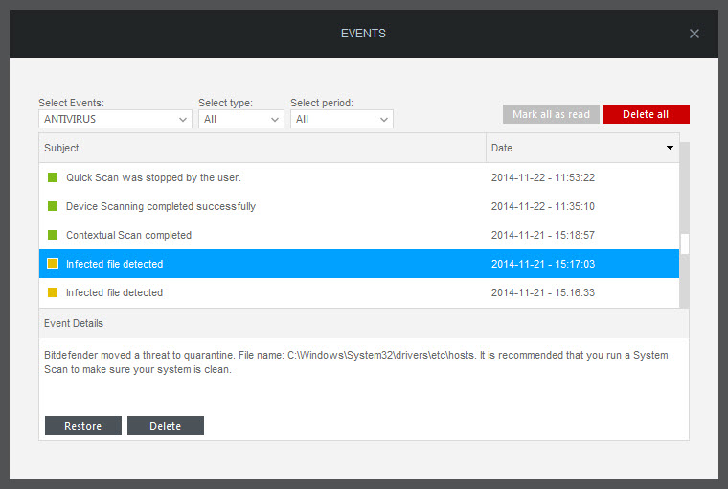Click the green icon beside Contextual Scan completed
This screenshot has height=489, width=728.
(53, 235)
